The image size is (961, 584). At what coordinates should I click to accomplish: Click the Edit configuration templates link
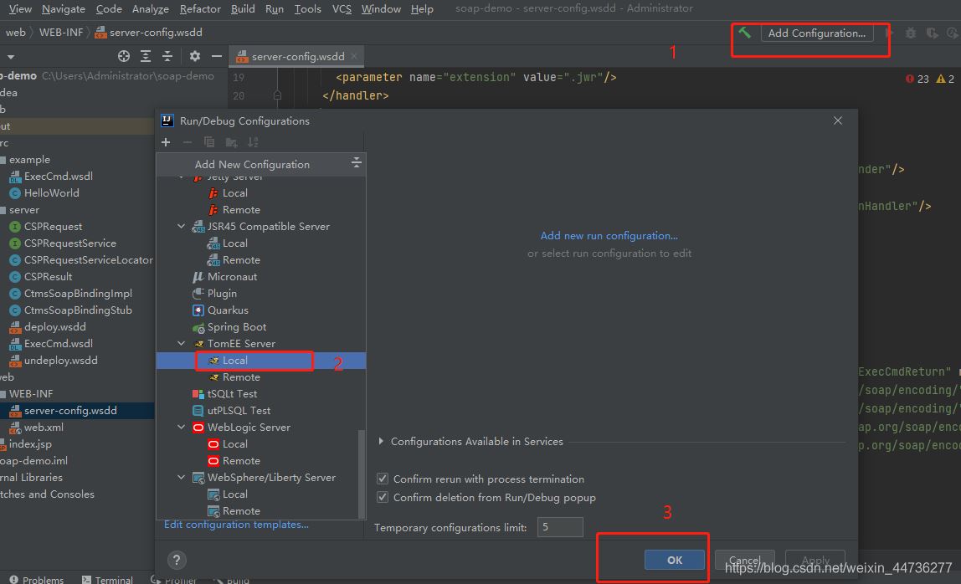tap(236, 525)
